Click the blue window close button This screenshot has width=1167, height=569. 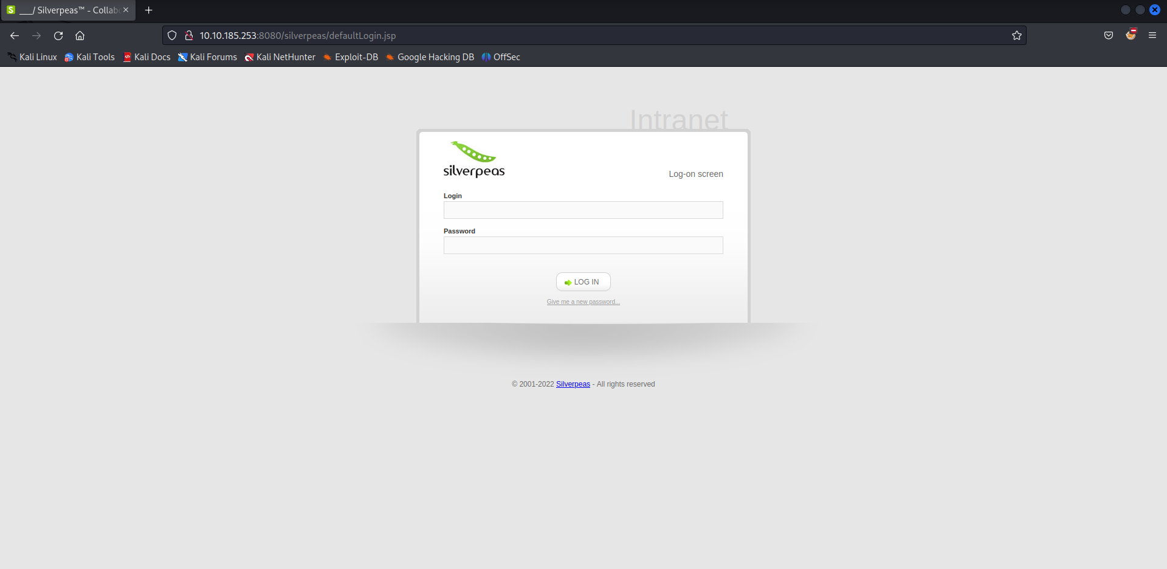(1155, 10)
